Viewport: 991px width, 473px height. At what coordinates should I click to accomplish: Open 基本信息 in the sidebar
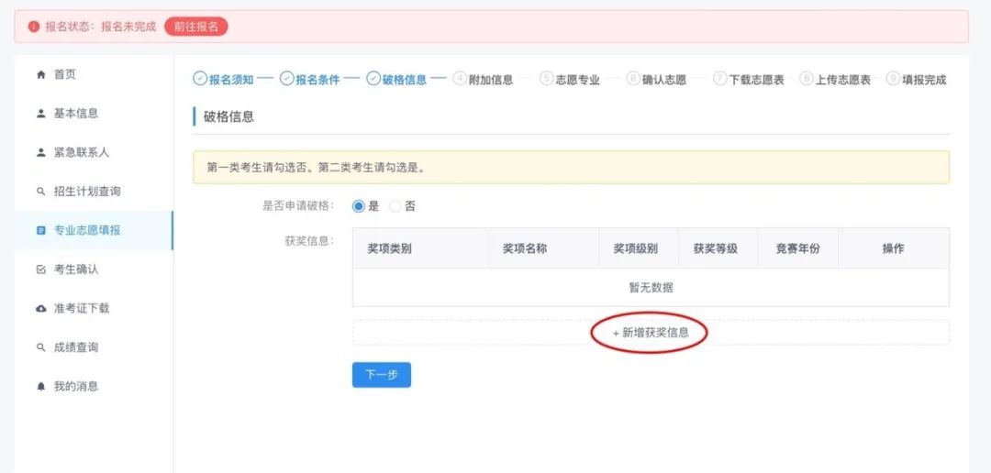[93, 114]
